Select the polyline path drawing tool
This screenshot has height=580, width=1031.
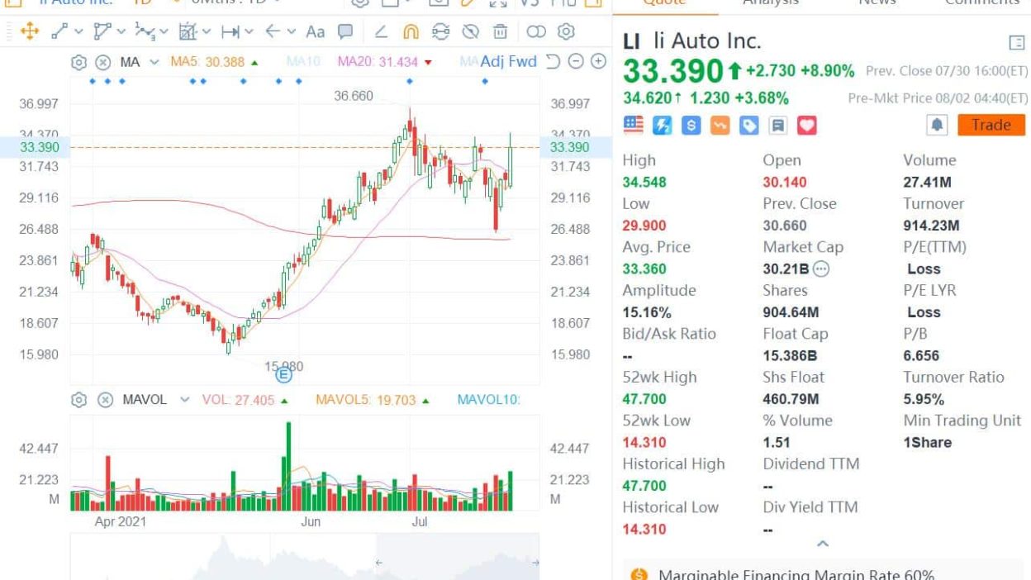(x=102, y=32)
